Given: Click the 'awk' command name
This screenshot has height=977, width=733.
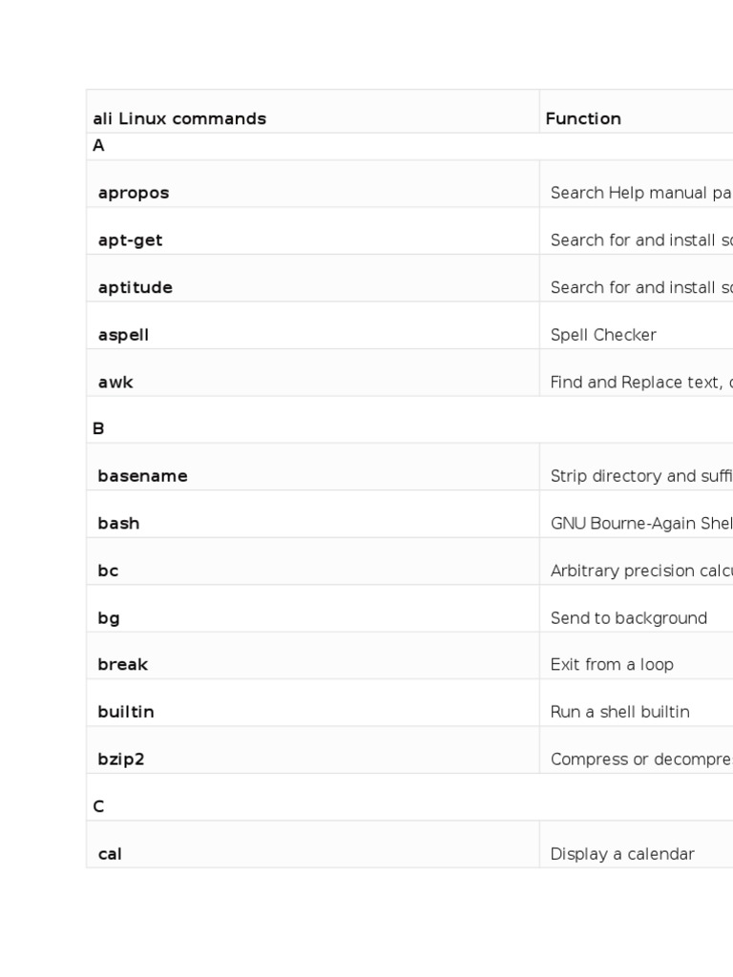Looking at the screenshot, I should pos(115,382).
